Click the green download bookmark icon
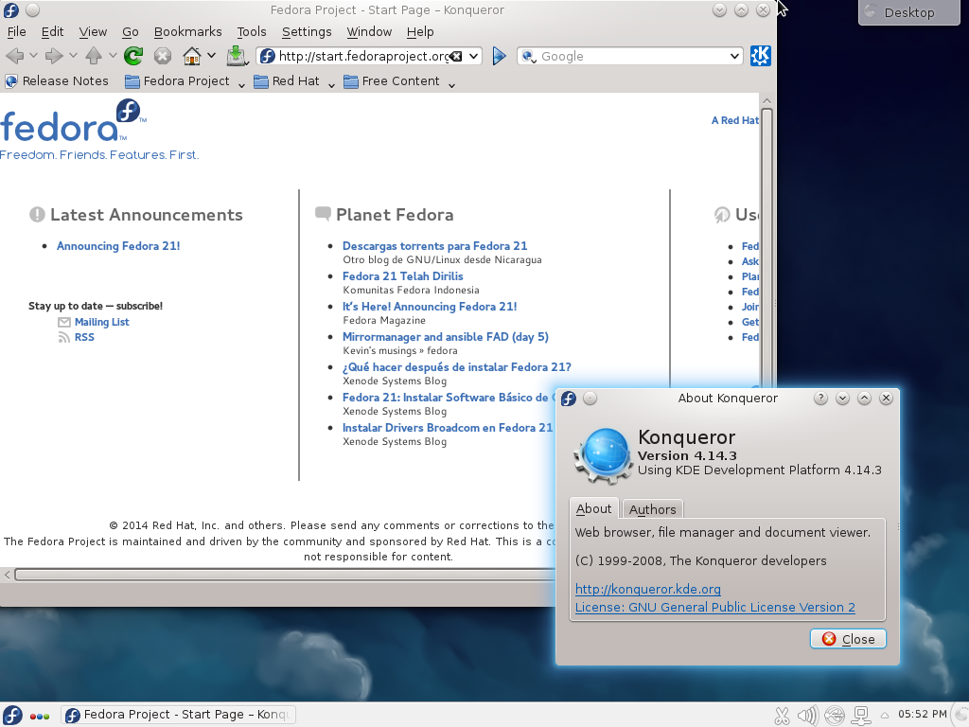969x727 pixels. point(236,56)
